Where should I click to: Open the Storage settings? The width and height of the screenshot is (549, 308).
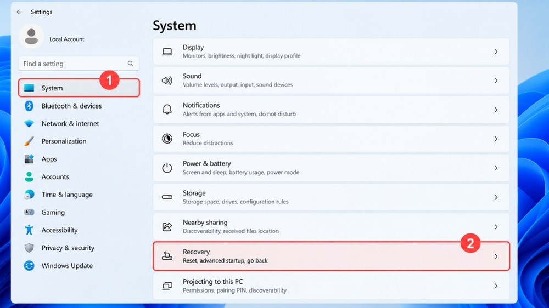tap(331, 197)
